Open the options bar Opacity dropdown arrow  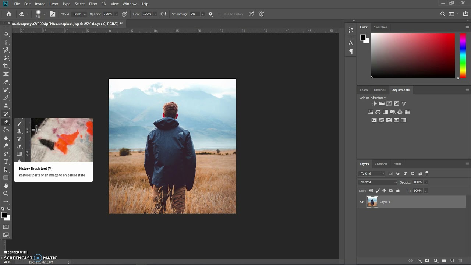point(116,14)
